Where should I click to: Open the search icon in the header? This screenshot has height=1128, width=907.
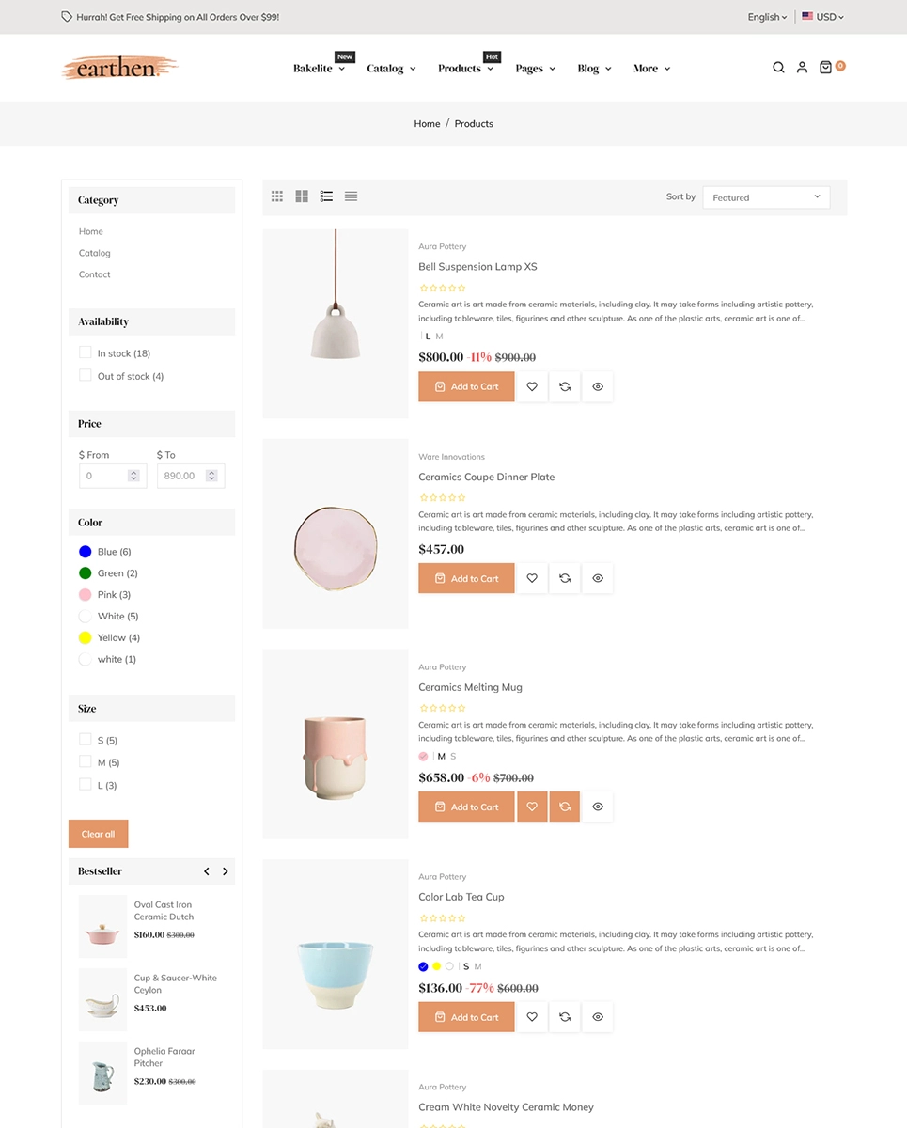tap(778, 68)
